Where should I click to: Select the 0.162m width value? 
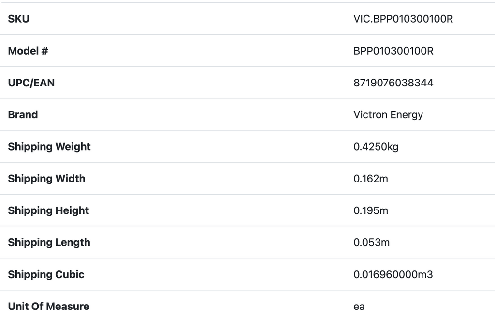coord(371,178)
